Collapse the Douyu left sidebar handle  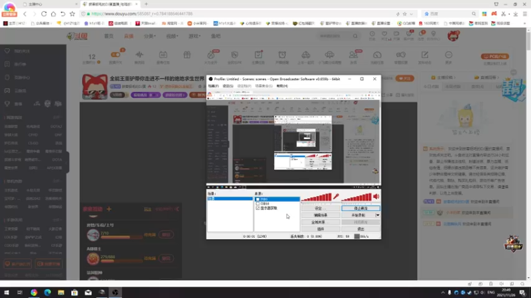68,162
